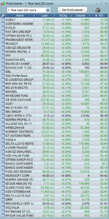Sort by the %Chg column header
The width and height of the screenshot is (109, 219).
pos(63,16)
